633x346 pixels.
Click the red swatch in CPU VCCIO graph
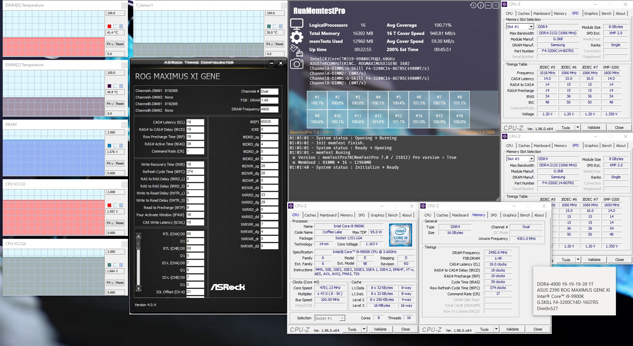pyautogui.click(x=109, y=205)
